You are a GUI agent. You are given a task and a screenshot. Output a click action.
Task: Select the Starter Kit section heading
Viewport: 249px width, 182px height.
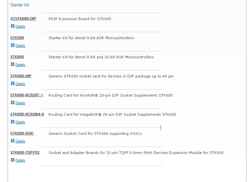[20, 5]
